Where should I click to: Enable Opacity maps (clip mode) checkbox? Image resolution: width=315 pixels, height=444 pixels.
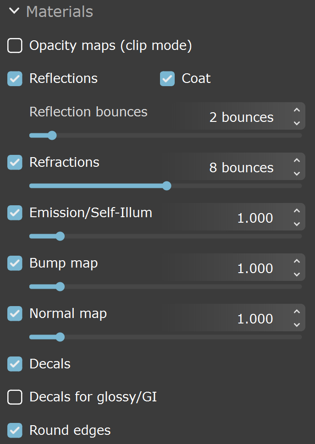coord(15,45)
